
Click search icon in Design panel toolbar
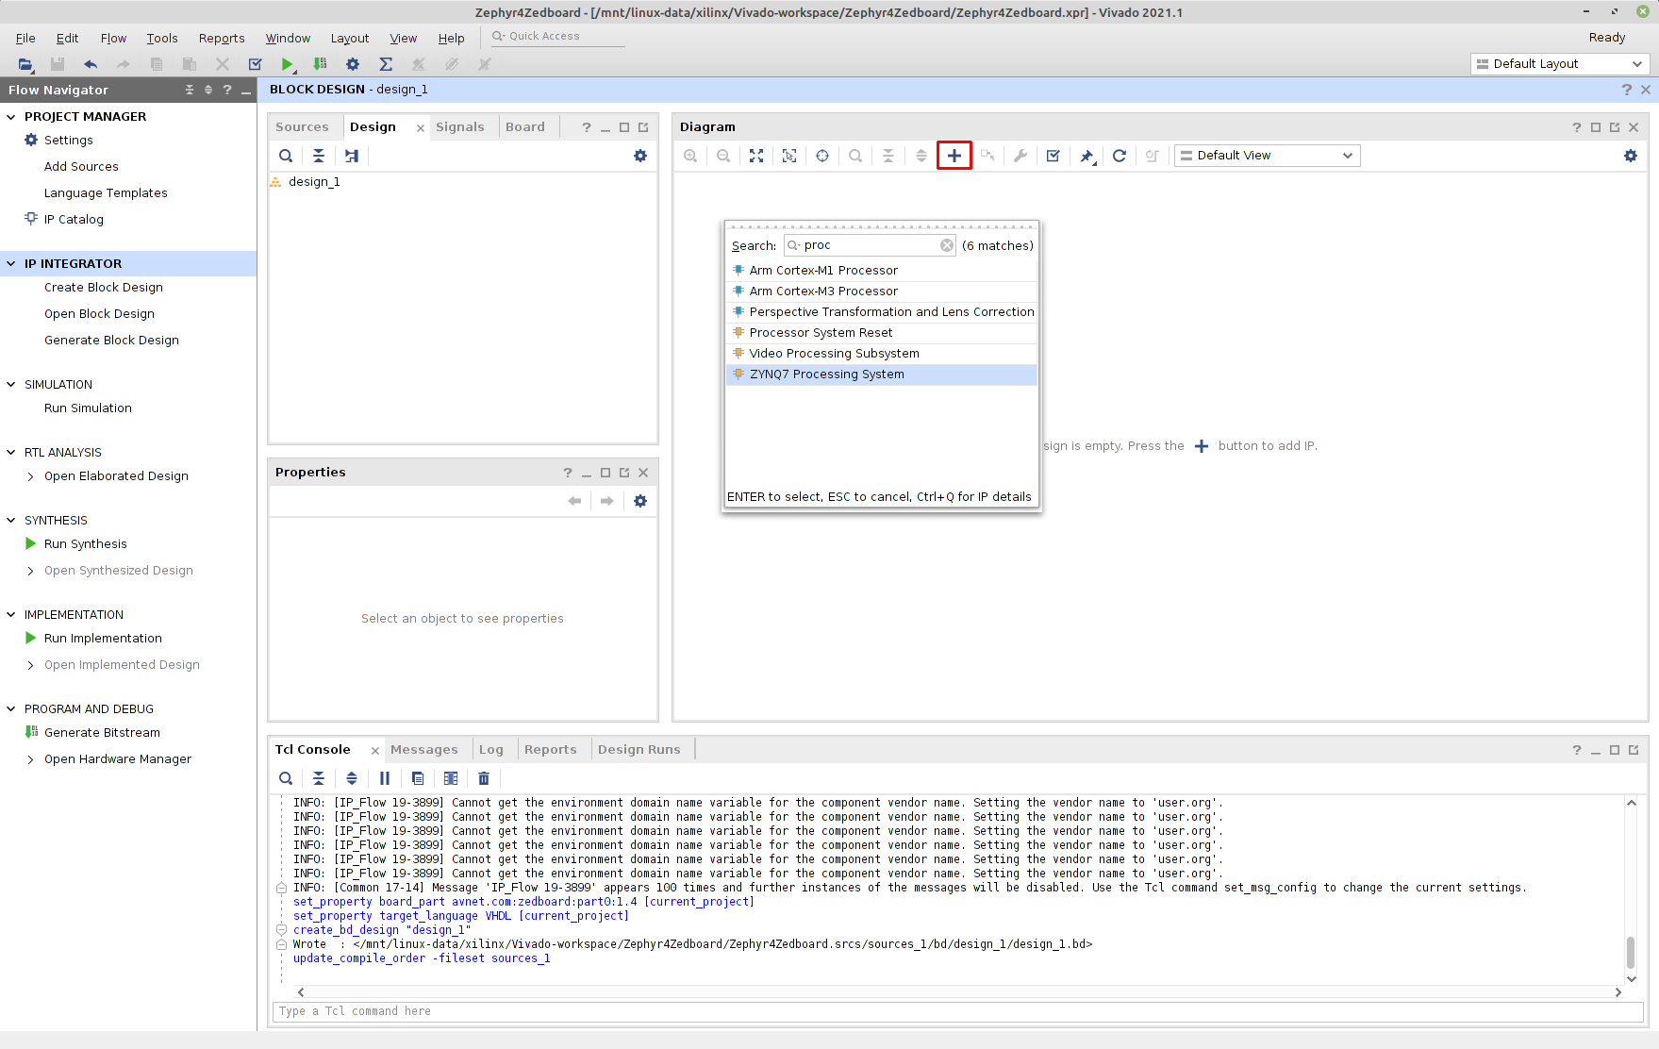286,156
